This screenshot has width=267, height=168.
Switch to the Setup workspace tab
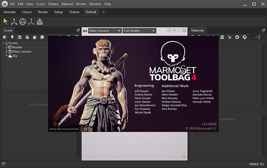click(58, 12)
